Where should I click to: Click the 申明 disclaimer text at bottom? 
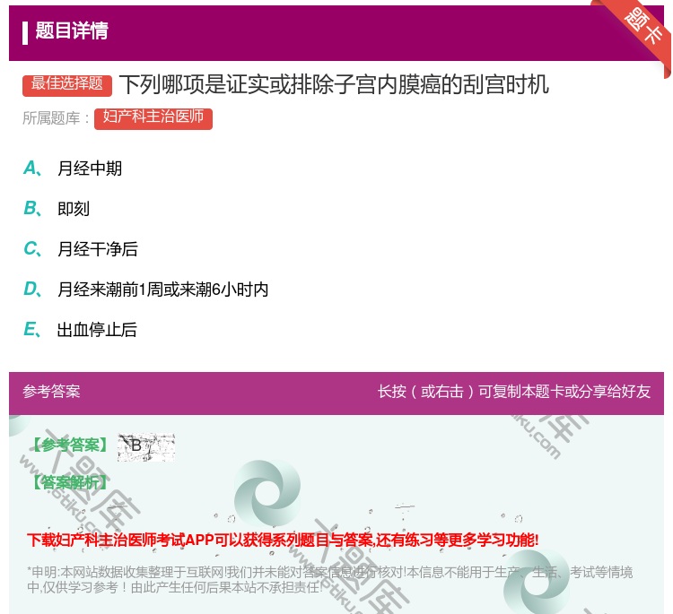pos(329,579)
